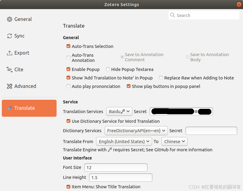Check Hide Popup Textarea
Screen dimensions: 243x191
108,69
